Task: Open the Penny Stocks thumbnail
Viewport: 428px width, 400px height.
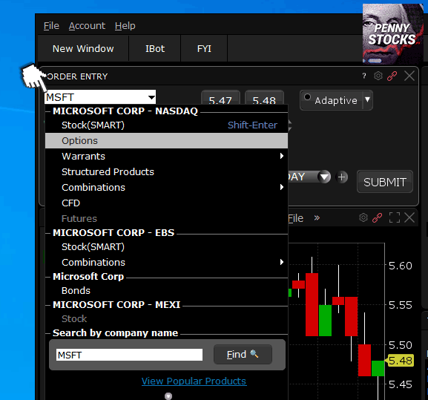Action: pyautogui.click(x=393, y=34)
